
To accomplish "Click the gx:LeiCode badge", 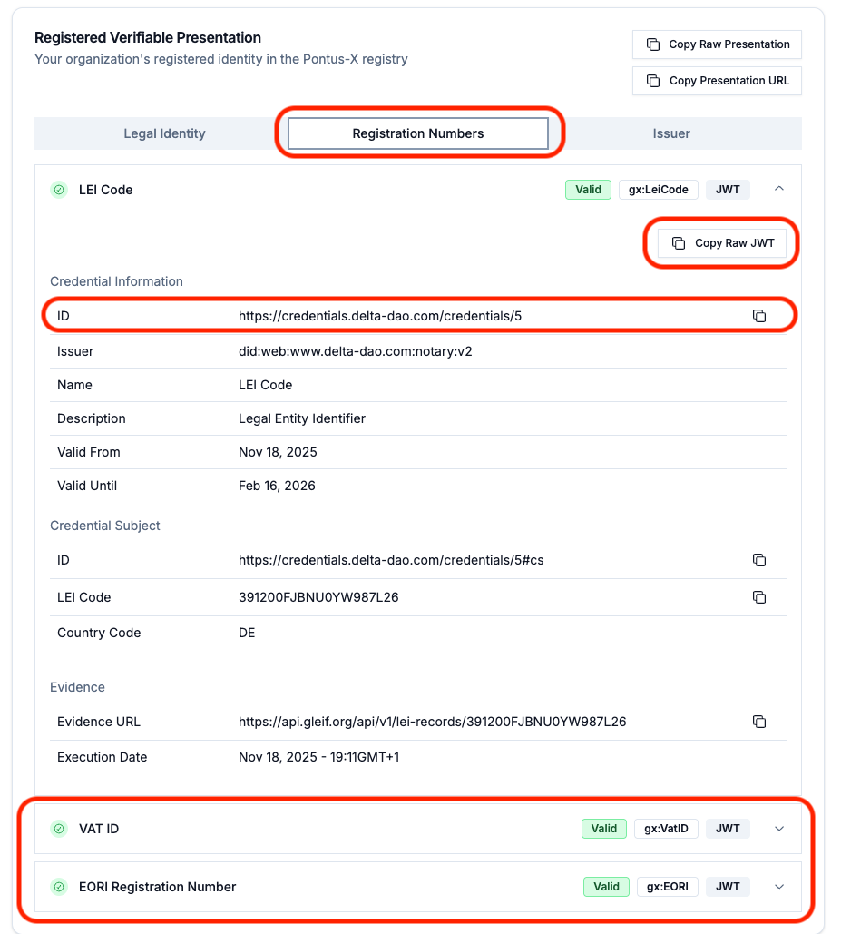I will pyautogui.click(x=659, y=190).
